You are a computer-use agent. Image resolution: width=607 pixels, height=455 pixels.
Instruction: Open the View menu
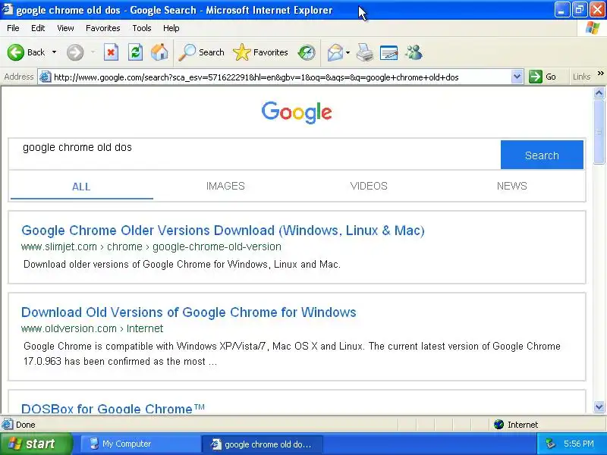65,28
